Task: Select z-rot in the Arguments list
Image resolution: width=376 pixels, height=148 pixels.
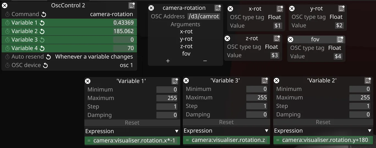Action: point(186,46)
